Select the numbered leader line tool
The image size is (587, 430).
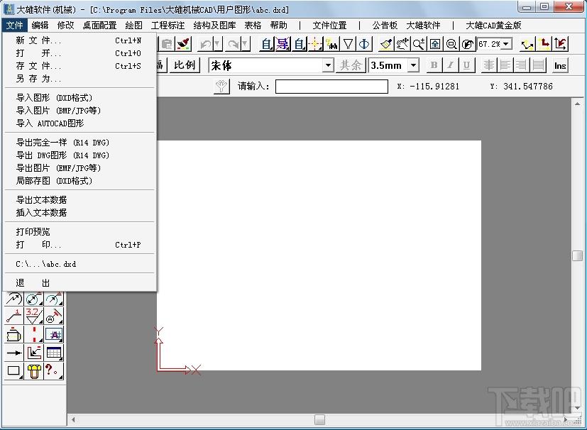(14, 316)
